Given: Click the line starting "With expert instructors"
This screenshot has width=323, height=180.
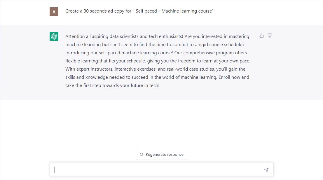Looking at the screenshot, I should pyautogui.click(x=155, y=69).
